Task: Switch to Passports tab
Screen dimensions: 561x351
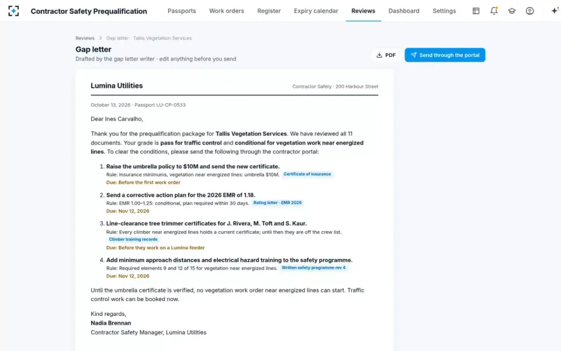Action: click(182, 11)
